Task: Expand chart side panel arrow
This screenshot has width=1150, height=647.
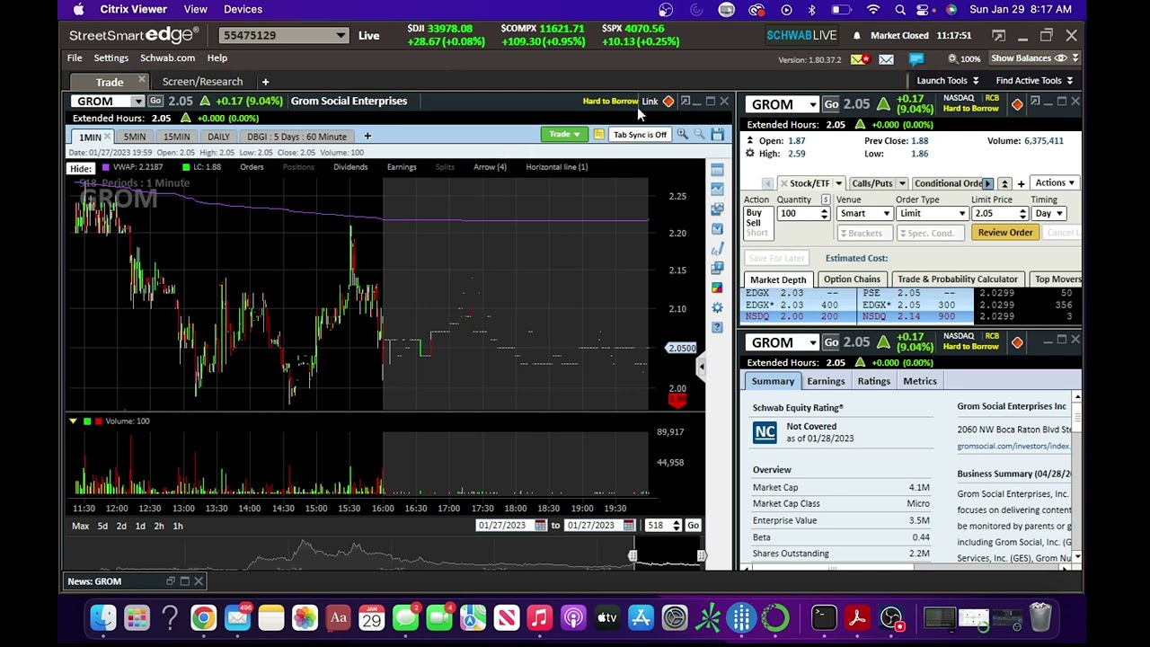Action: 701,366
